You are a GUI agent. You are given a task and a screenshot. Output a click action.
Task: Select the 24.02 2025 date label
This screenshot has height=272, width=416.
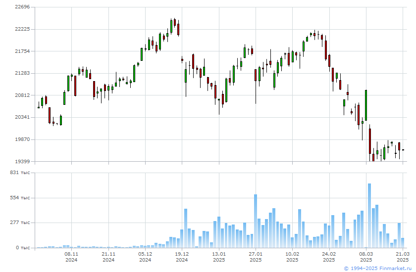(329, 257)
